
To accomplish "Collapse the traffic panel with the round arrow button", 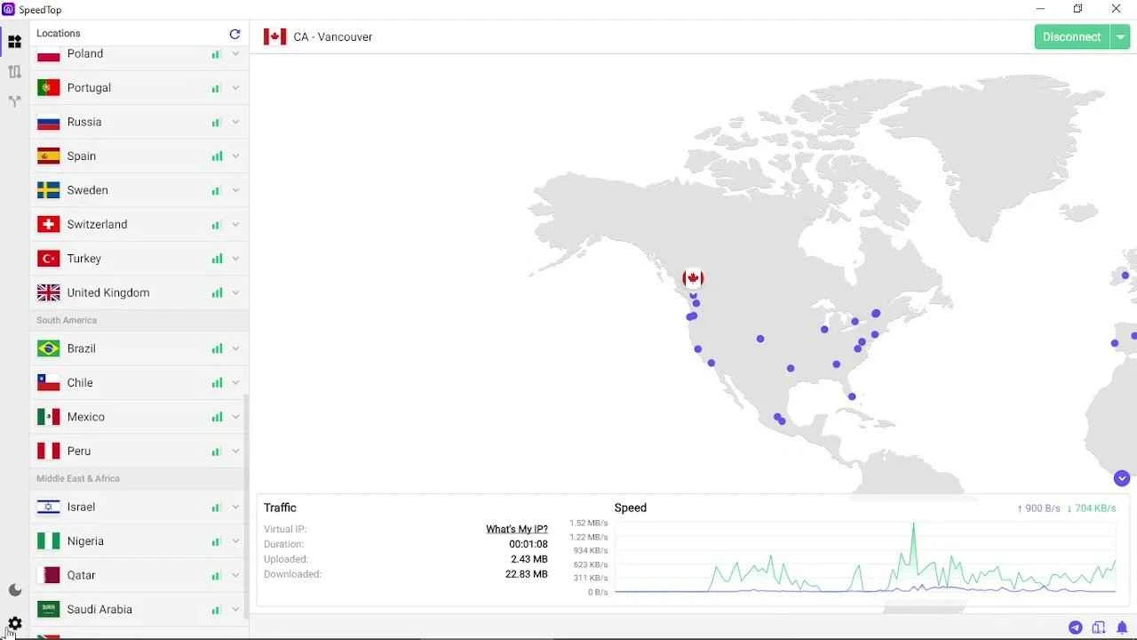I will pos(1122,478).
